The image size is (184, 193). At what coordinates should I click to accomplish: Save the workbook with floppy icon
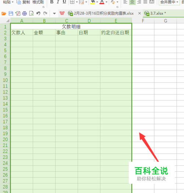click(x=11, y=13)
